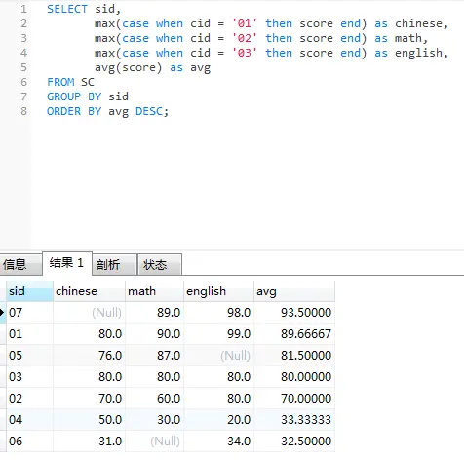464x461 pixels.
Task: Click avg value 32.50000
Action: (294, 442)
